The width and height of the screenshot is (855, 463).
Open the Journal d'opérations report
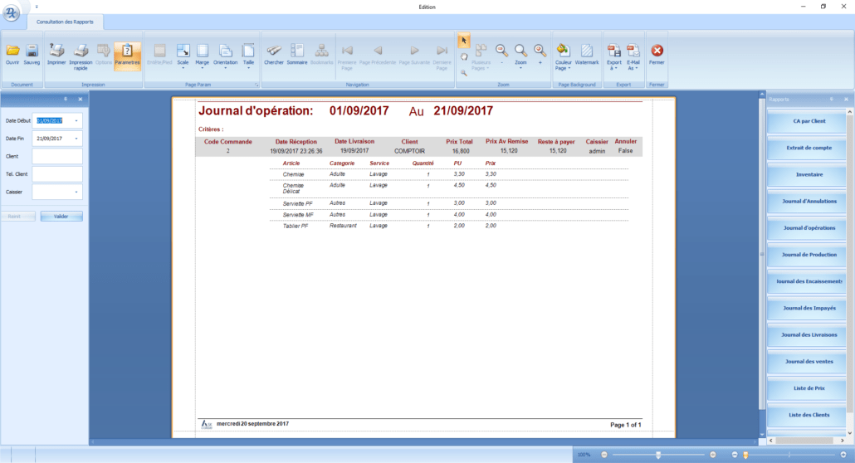click(809, 228)
